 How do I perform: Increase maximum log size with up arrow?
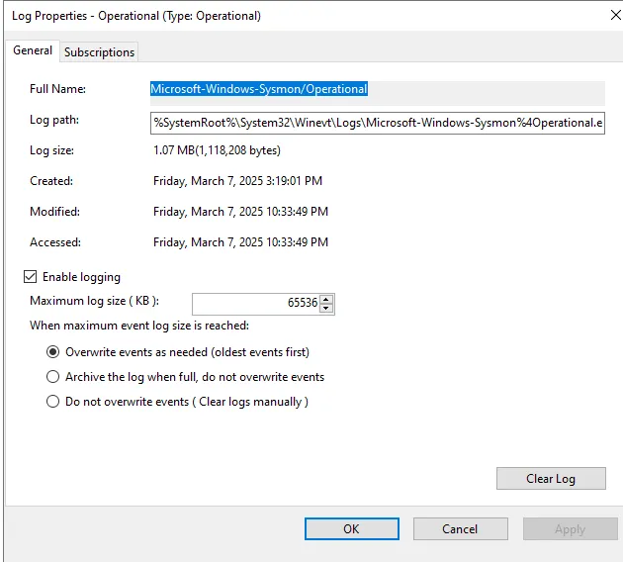click(x=327, y=299)
